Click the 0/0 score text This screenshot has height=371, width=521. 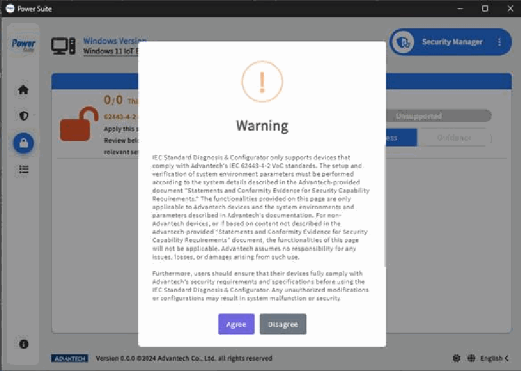(x=113, y=100)
